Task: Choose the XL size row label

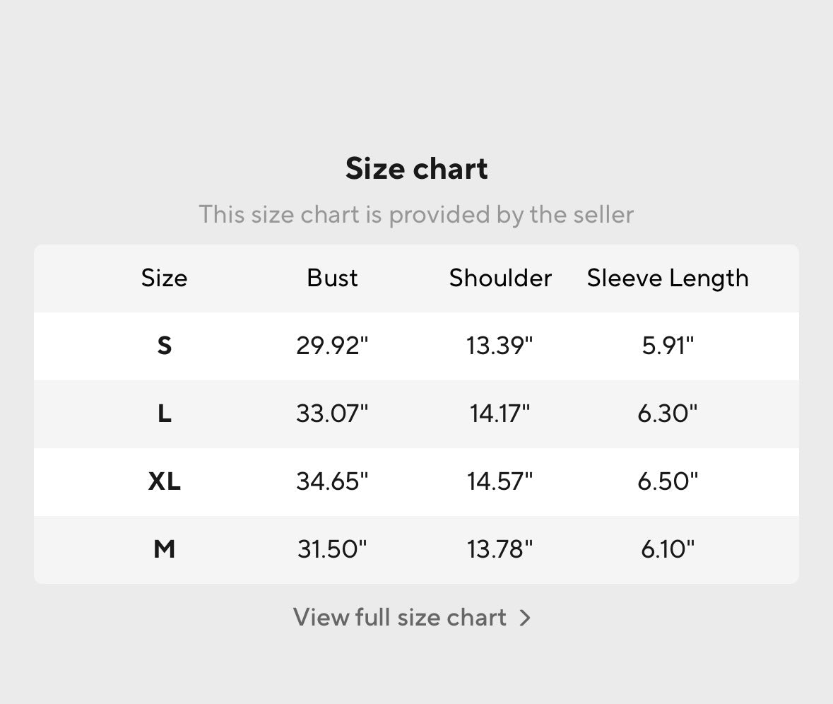Action: pyautogui.click(x=164, y=481)
